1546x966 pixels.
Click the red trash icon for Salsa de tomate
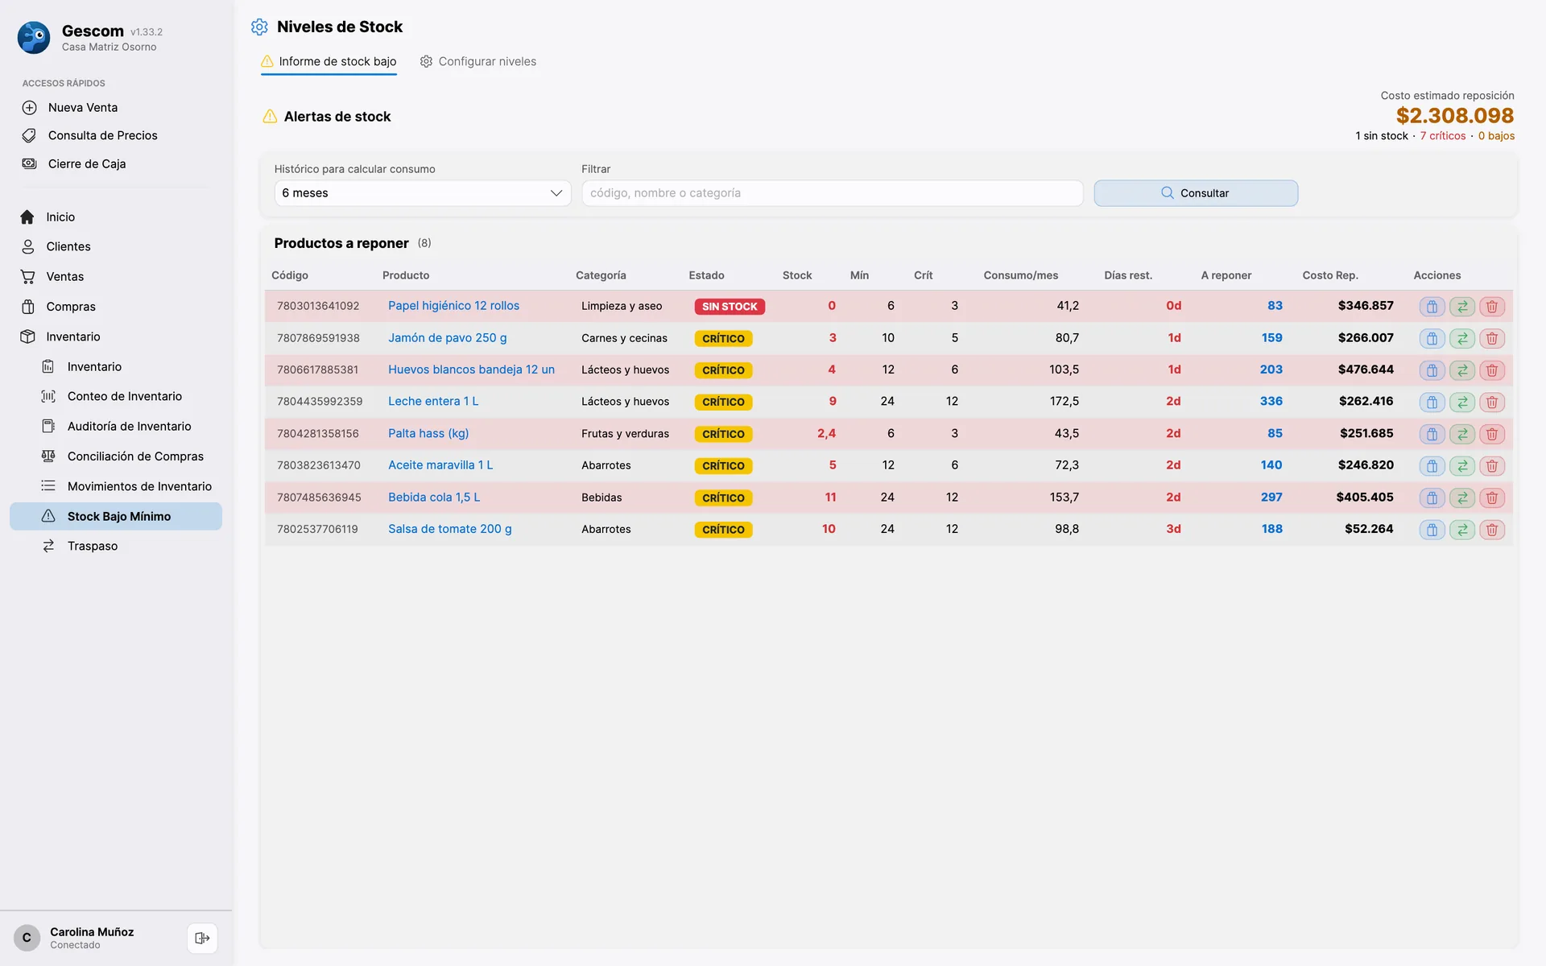click(1492, 530)
